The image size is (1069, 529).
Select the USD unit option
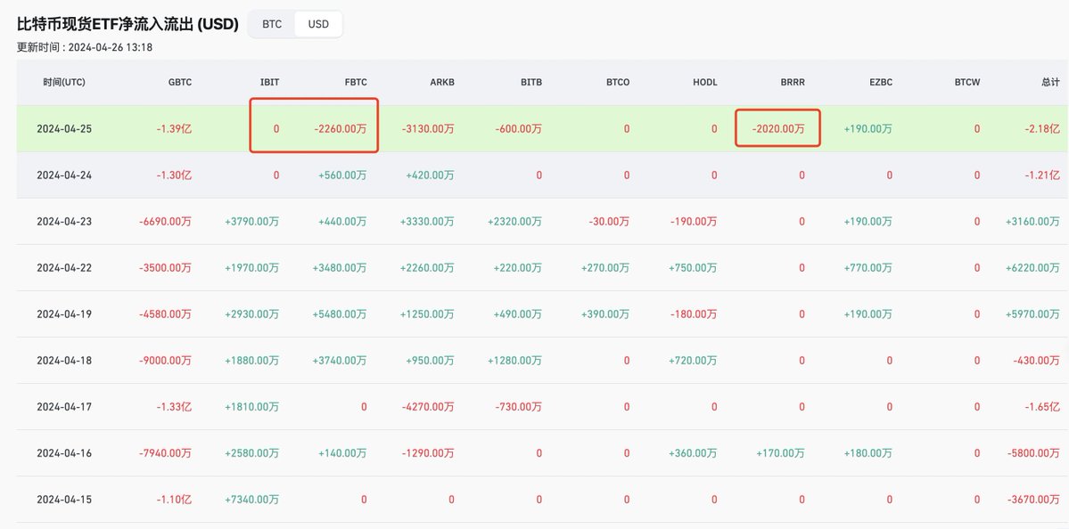click(318, 24)
